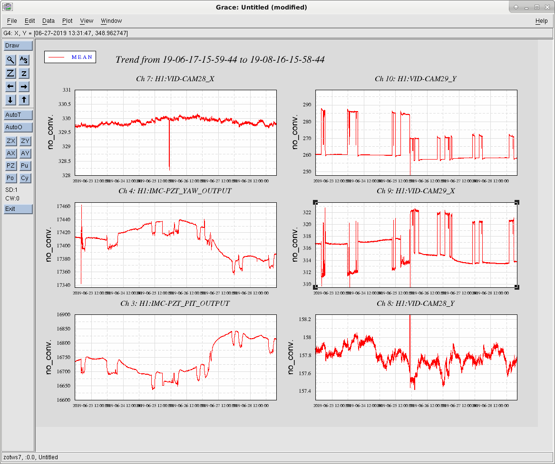Open the Plot menu

(67, 21)
